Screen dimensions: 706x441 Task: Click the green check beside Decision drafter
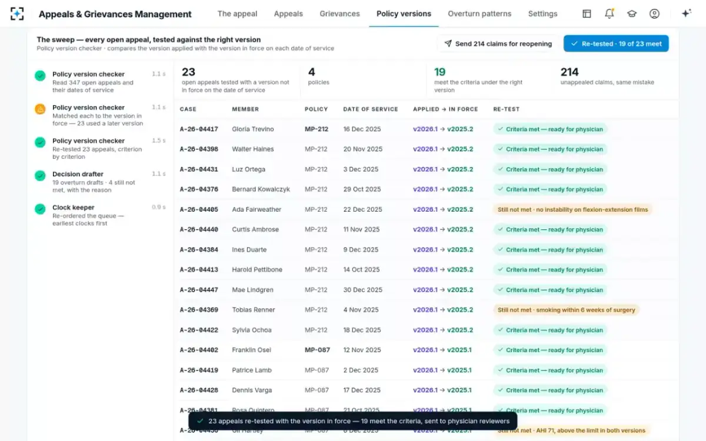(40, 175)
